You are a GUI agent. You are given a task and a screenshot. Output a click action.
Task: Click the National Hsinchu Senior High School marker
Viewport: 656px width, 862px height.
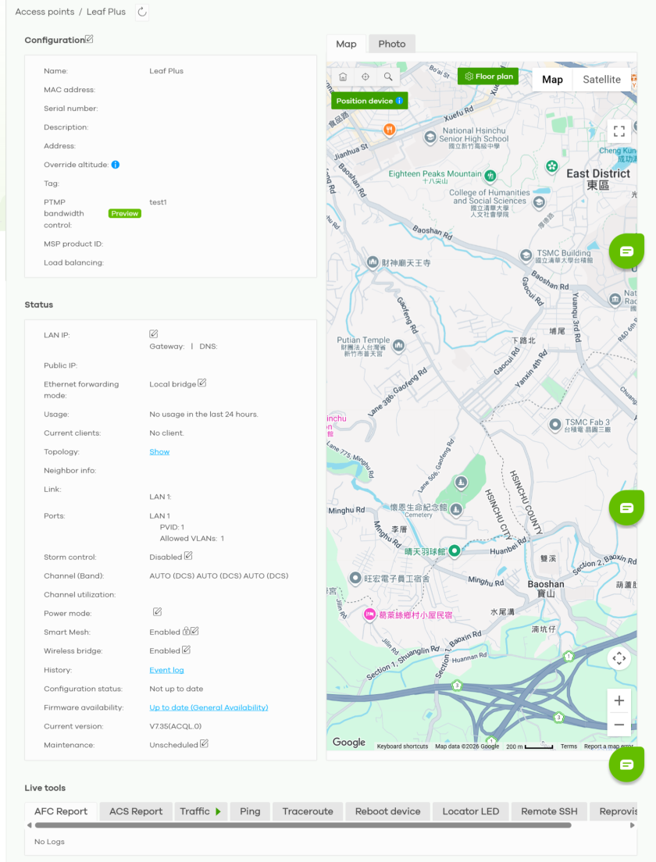point(430,137)
